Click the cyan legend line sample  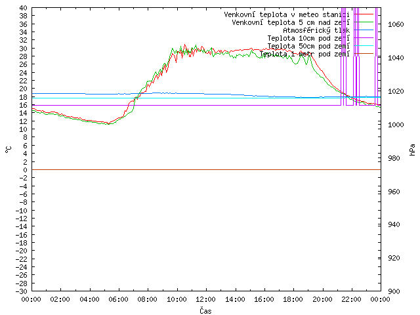pos(364,46)
